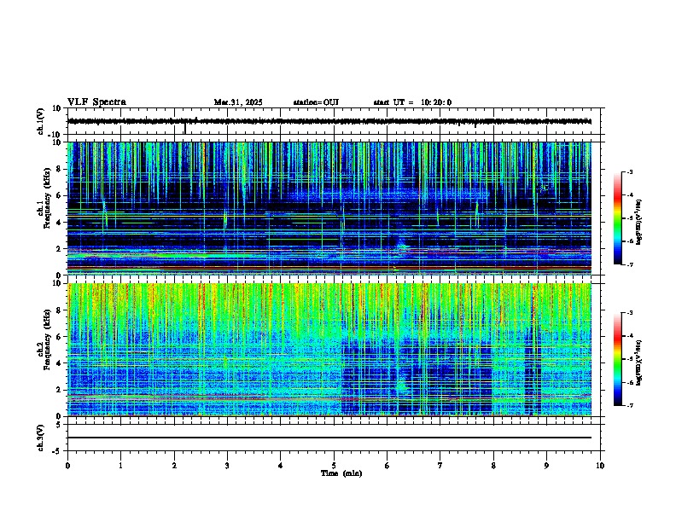Click the "2" kHz tick on ch.2 spectrogram
The image size is (676, 522).
point(60,390)
